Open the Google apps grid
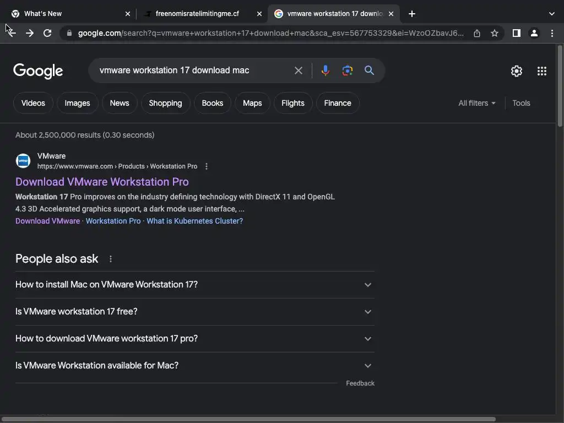 click(542, 71)
